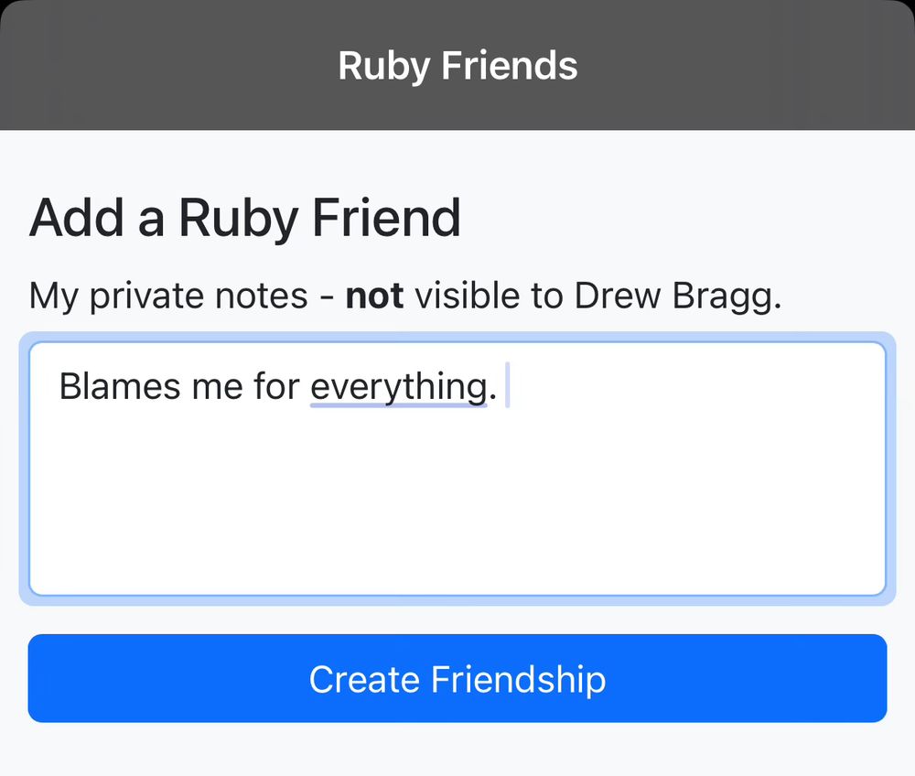Screen dimensions: 915x776
Task: Click the "Create" word on the blue button
Action: tap(364, 679)
